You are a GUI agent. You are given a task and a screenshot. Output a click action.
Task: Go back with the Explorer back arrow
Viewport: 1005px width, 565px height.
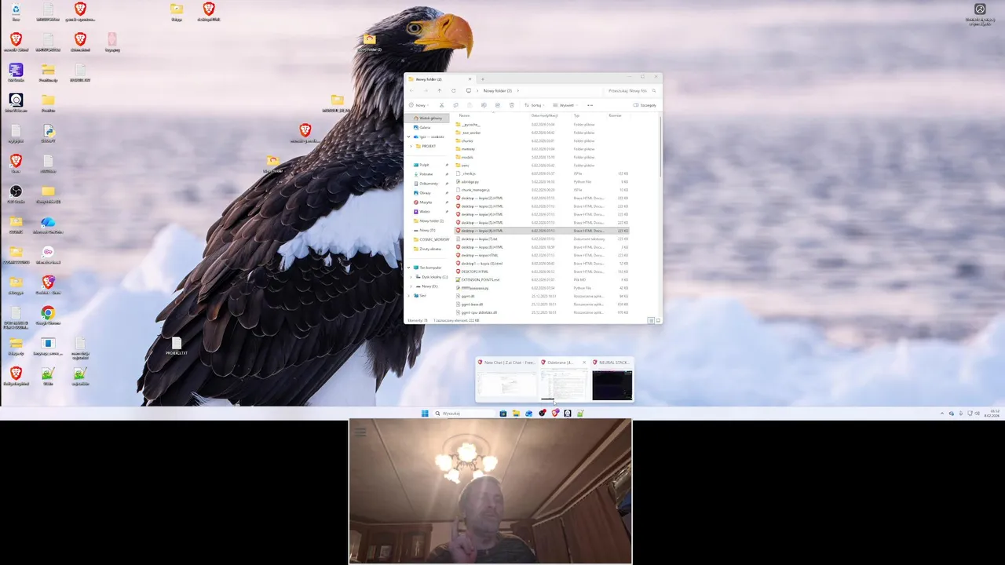pos(412,90)
